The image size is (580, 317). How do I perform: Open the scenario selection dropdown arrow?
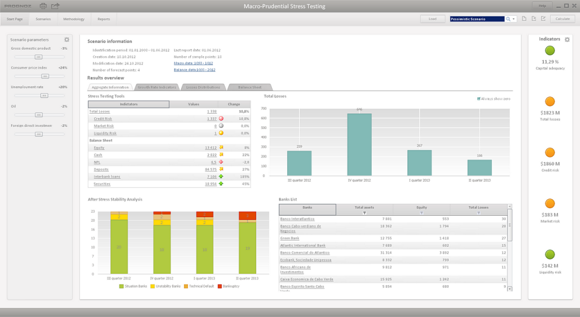click(x=514, y=19)
